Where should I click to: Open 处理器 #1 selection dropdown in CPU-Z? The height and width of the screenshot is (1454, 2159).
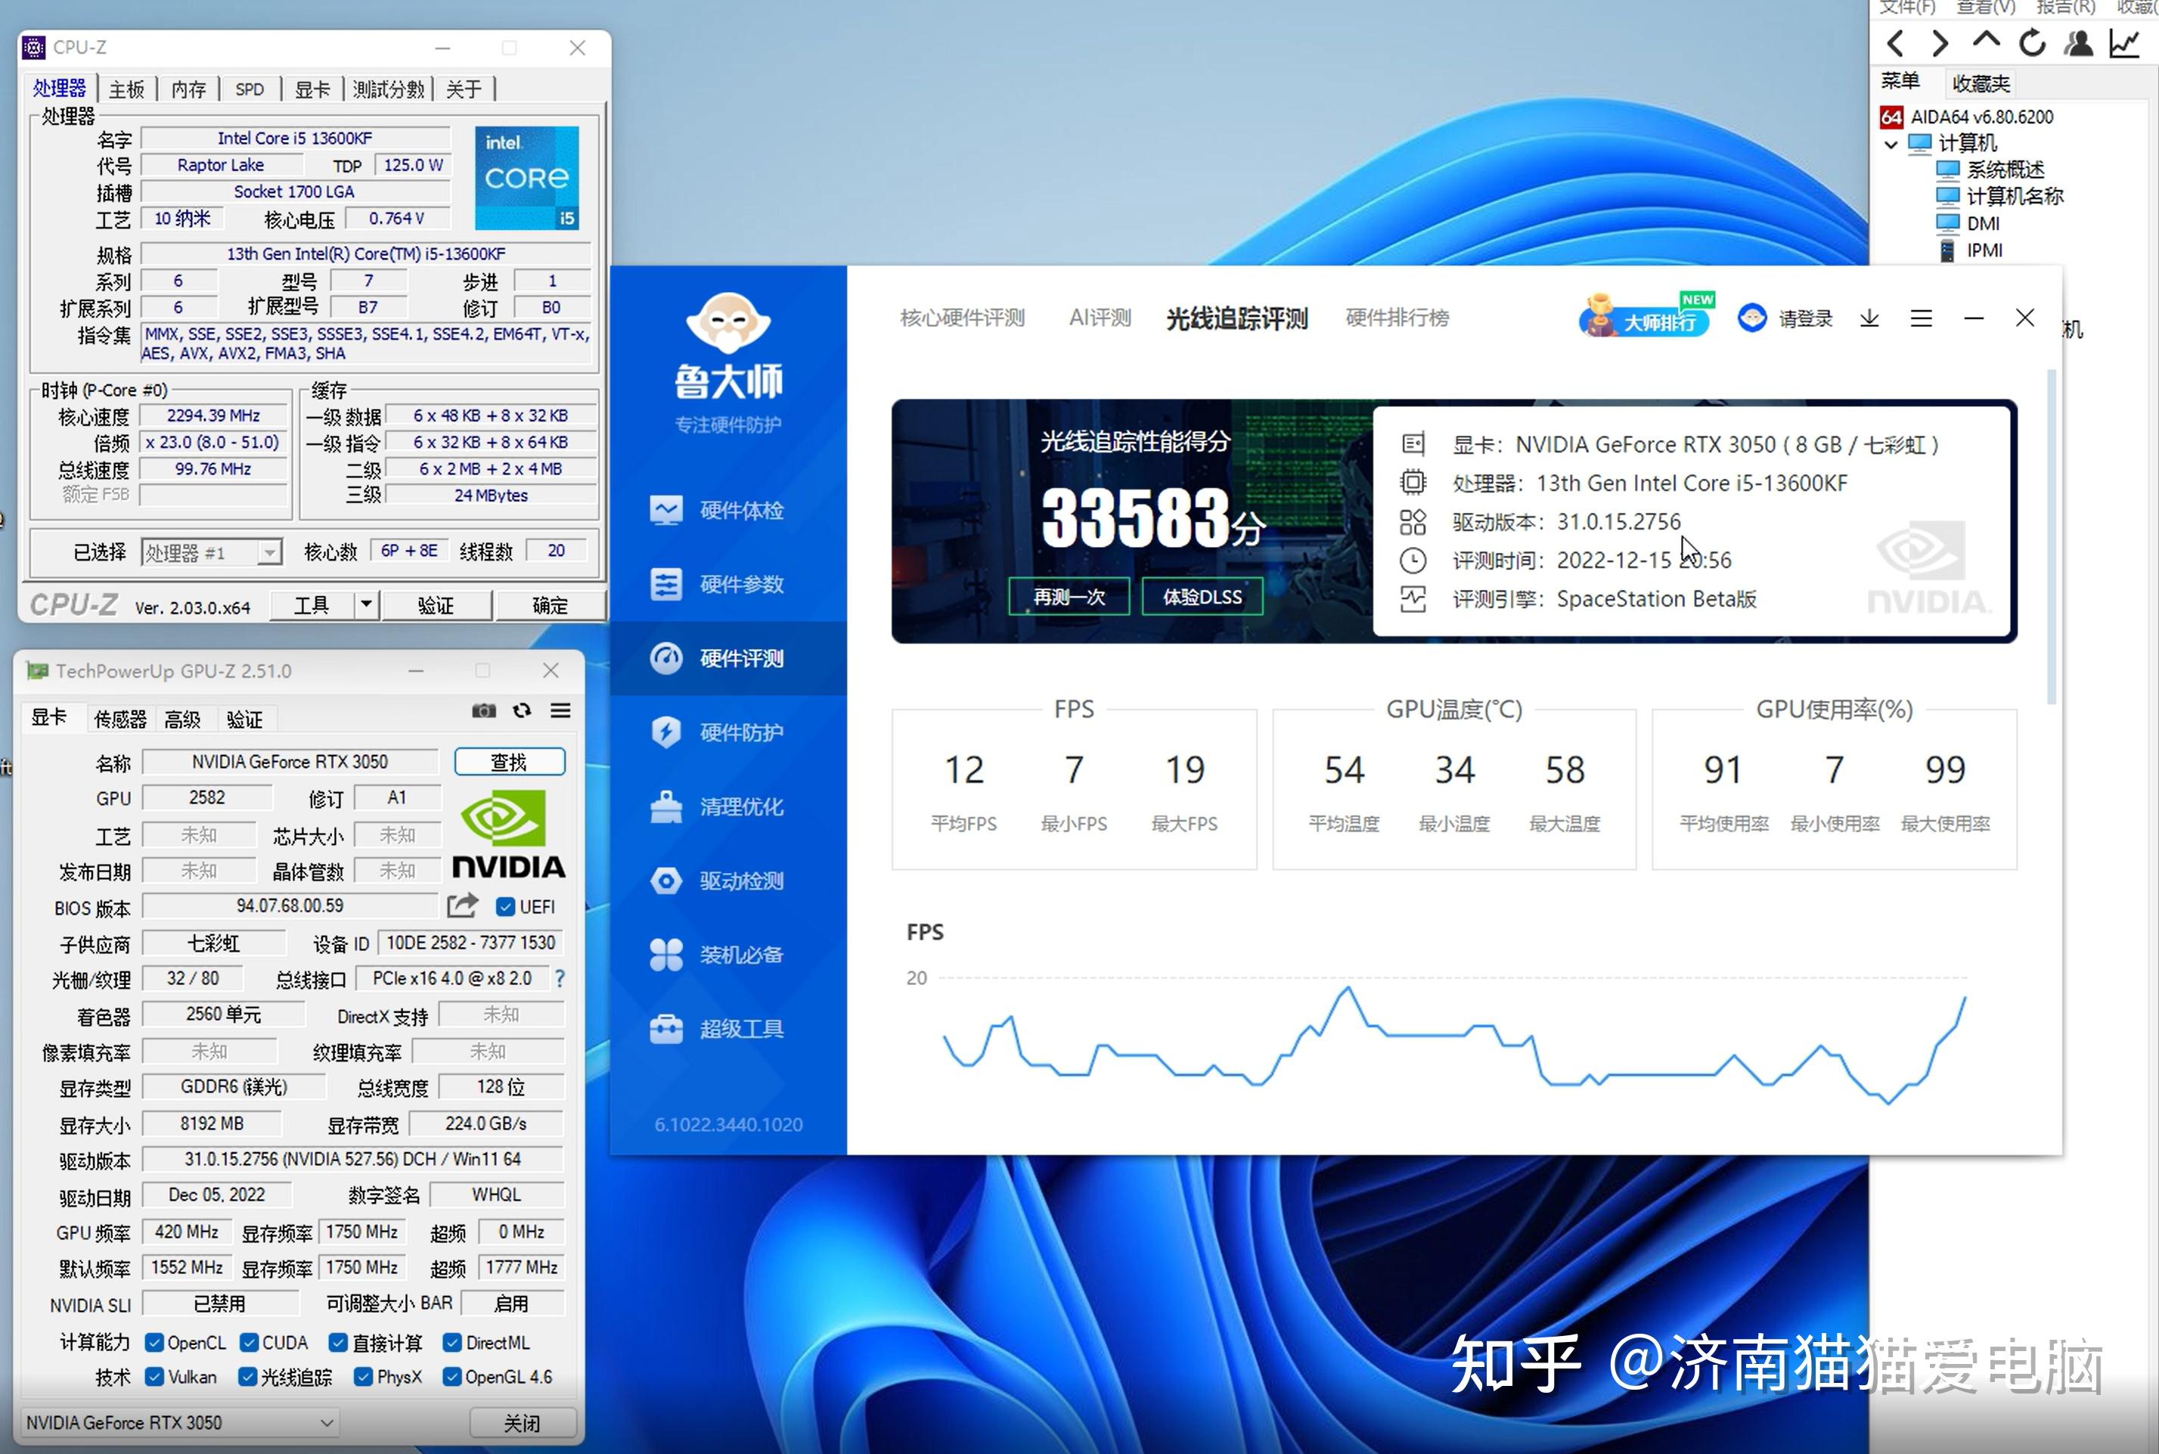coord(211,553)
